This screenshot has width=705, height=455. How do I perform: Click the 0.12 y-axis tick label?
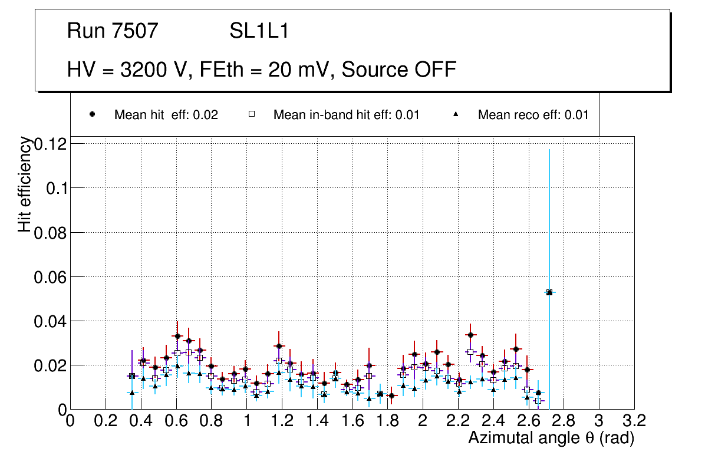pos(50,144)
